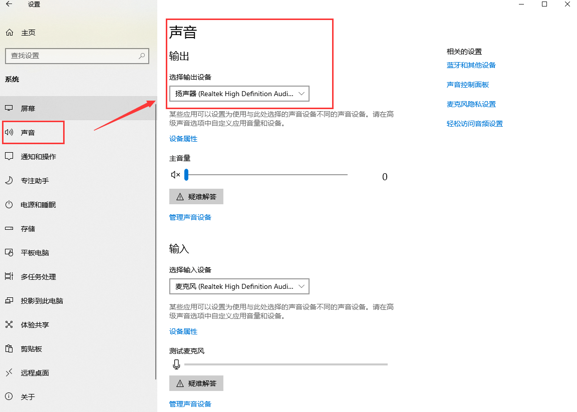The image size is (577, 412).
Task: Click the 疑难解答 troubleshoot button under 主音量
Action: point(196,196)
